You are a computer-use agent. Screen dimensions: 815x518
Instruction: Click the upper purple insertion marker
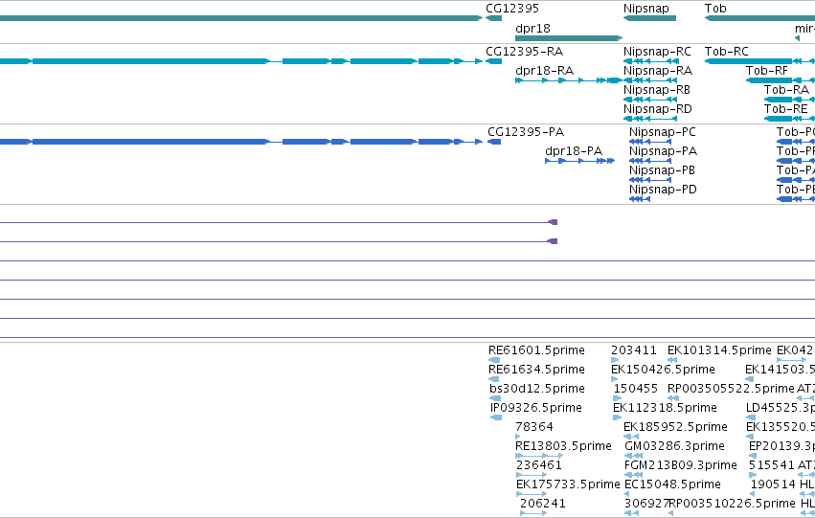click(x=553, y=222)
